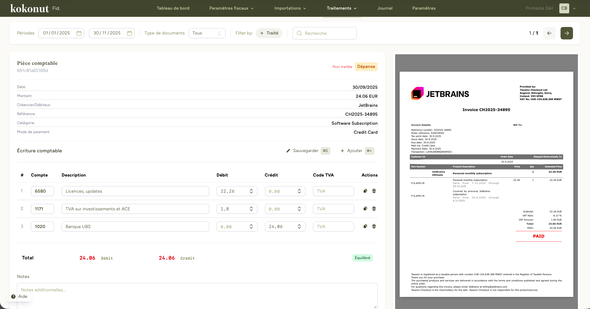Save the entry with the Sauvegarder button
Screen dimensions: 590x309
tap(306, 151)
